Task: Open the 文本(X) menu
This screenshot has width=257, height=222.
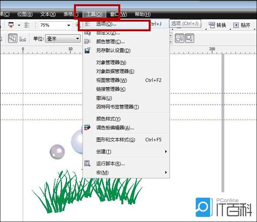Action: (x=48, y=14)
